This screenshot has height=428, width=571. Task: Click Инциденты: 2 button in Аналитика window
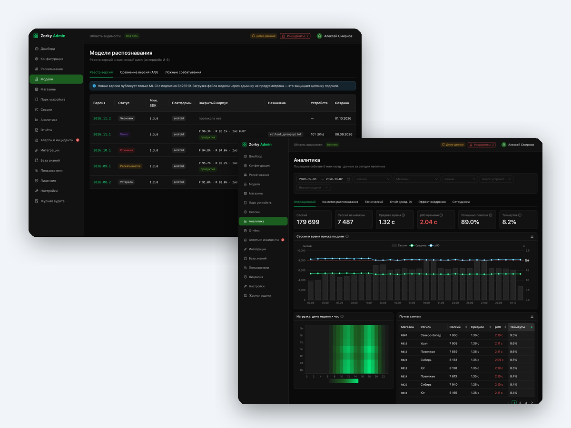[482, 145]
